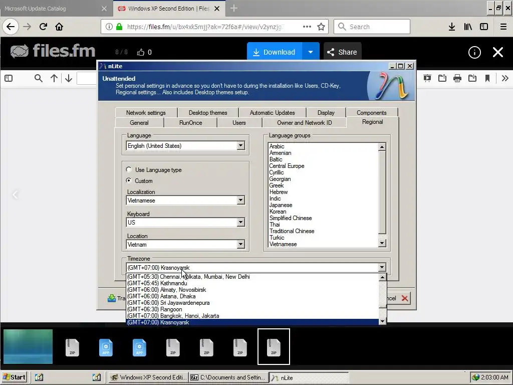Image resolution: width=513 pixels, height=385 pixels.
Task: Click the blue Download button
Action: click(x=275, y=52)
